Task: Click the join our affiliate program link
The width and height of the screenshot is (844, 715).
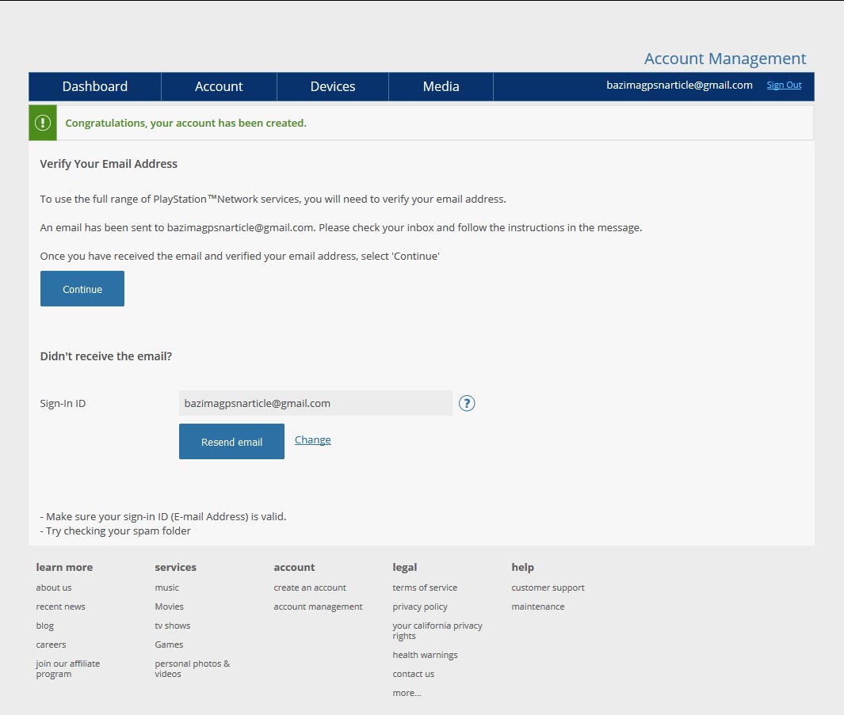Action: point(67,669)
